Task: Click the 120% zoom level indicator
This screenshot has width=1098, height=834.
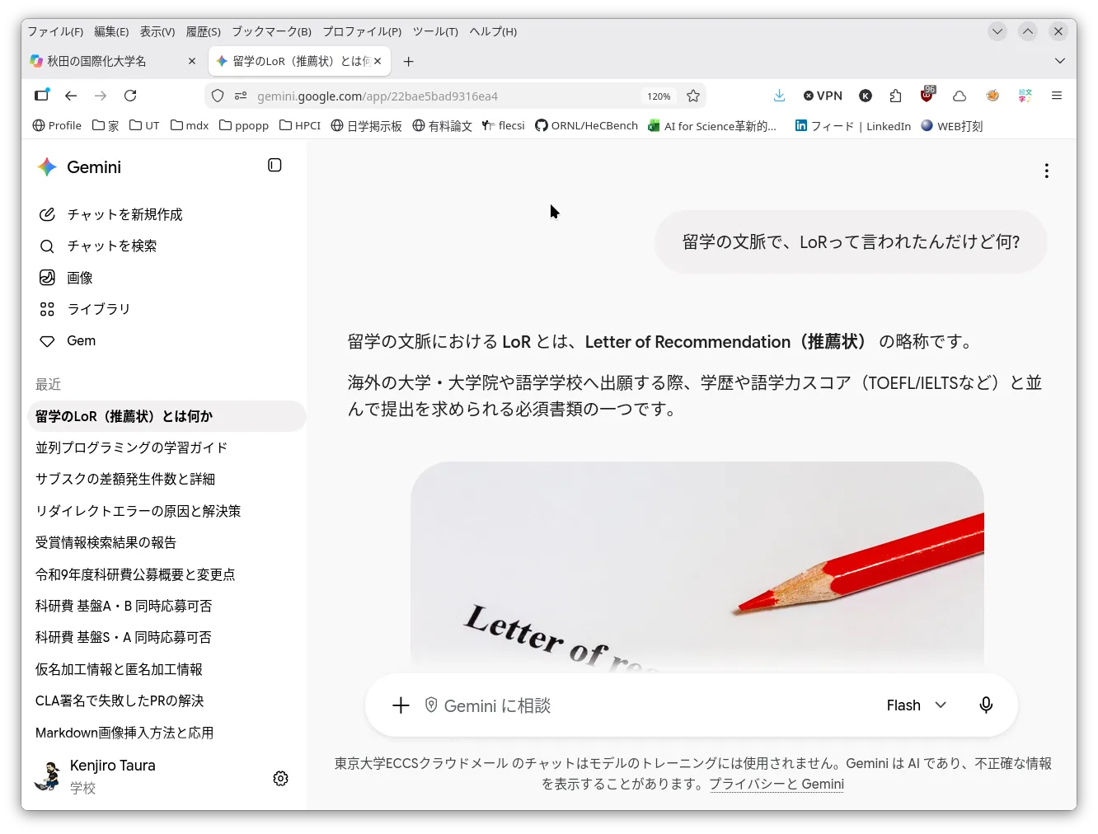Action: (x=659, y=96)
